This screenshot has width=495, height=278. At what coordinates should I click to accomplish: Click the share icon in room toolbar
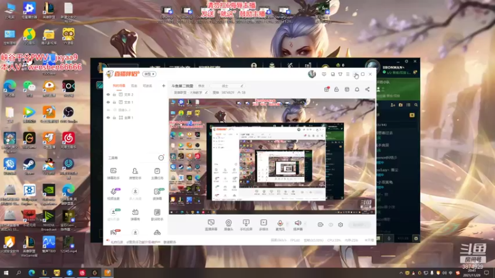[x=367, y=90]
